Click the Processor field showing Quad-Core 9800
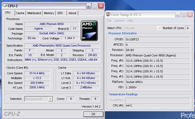 coord(157,55)
